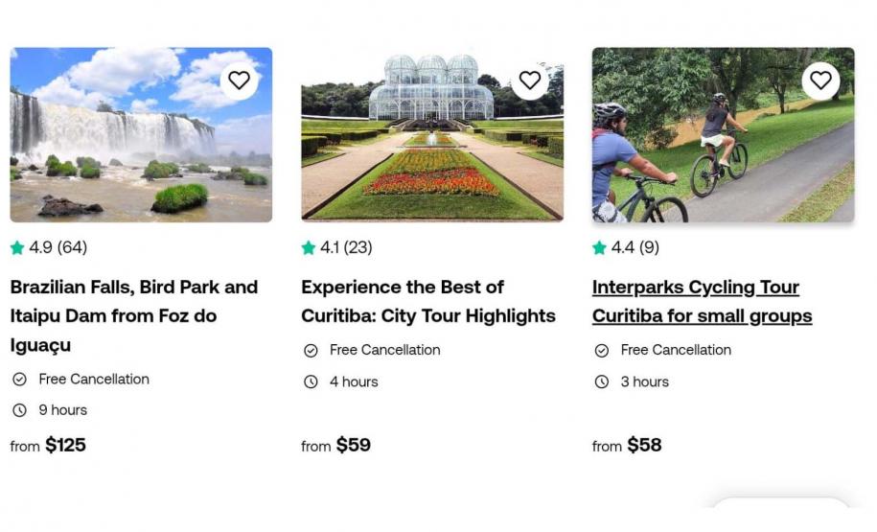
Task: Favorite the Curitiba City Tour heart
Action: [530, 81]
